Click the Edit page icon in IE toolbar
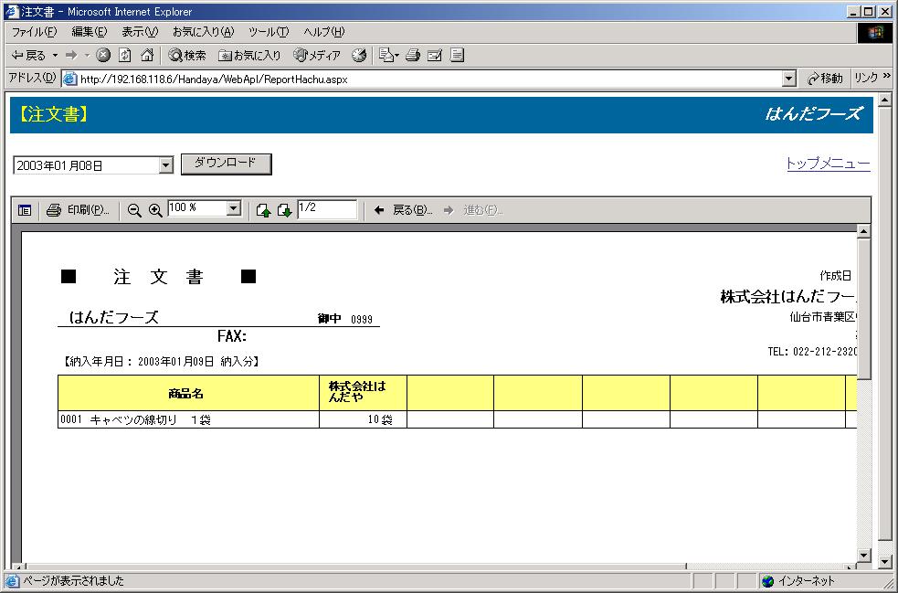This screenshot has height=593, width=898. [435, 55]
